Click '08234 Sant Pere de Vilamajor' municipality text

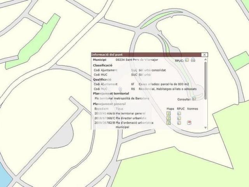137,60
